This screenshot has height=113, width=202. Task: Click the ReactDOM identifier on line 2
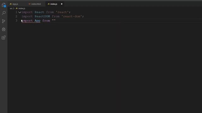(x=42, y=16)
